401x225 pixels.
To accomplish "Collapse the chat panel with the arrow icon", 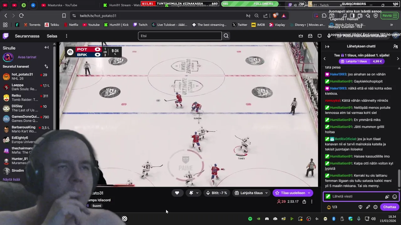I will pyautogui.click(x=327, y=47).
